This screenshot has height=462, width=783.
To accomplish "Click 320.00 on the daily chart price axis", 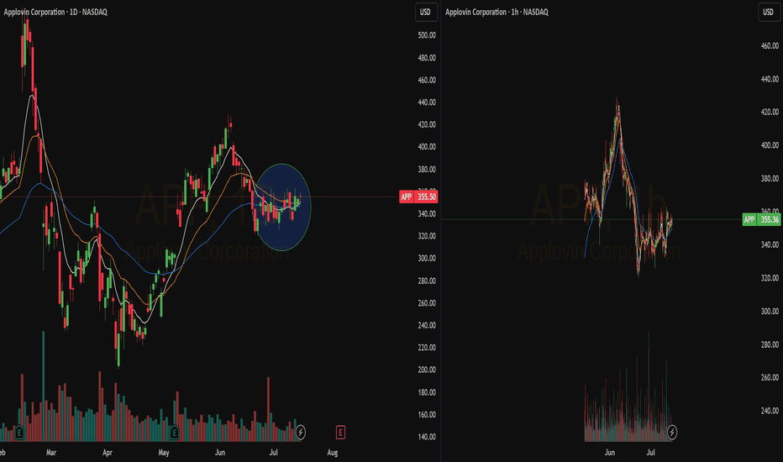I will click(x=427, y=236).
